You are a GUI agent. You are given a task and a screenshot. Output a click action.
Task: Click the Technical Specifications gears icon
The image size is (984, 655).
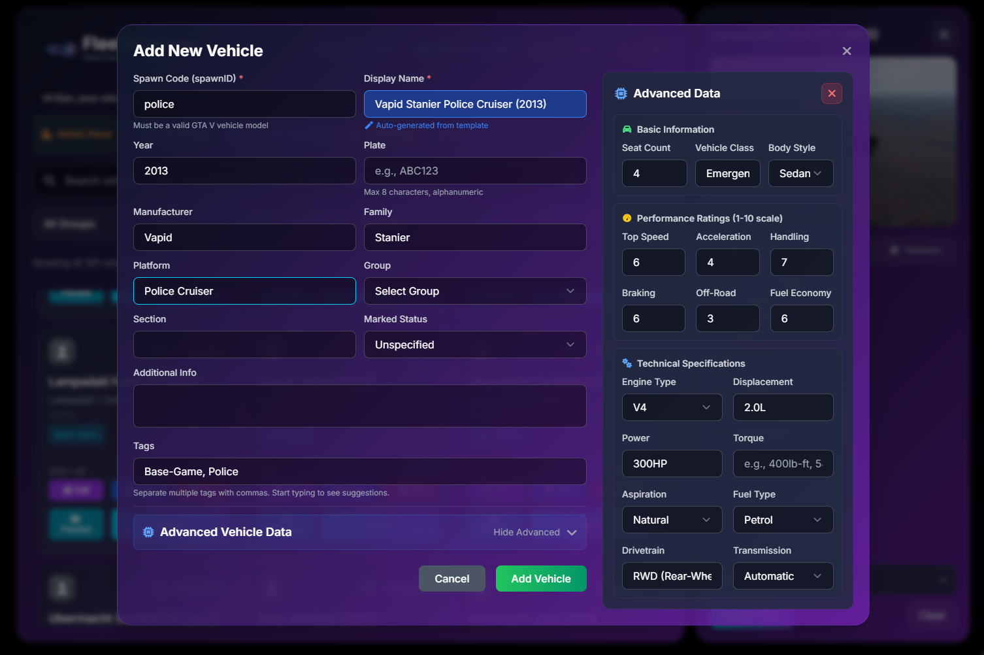[627, 363]
